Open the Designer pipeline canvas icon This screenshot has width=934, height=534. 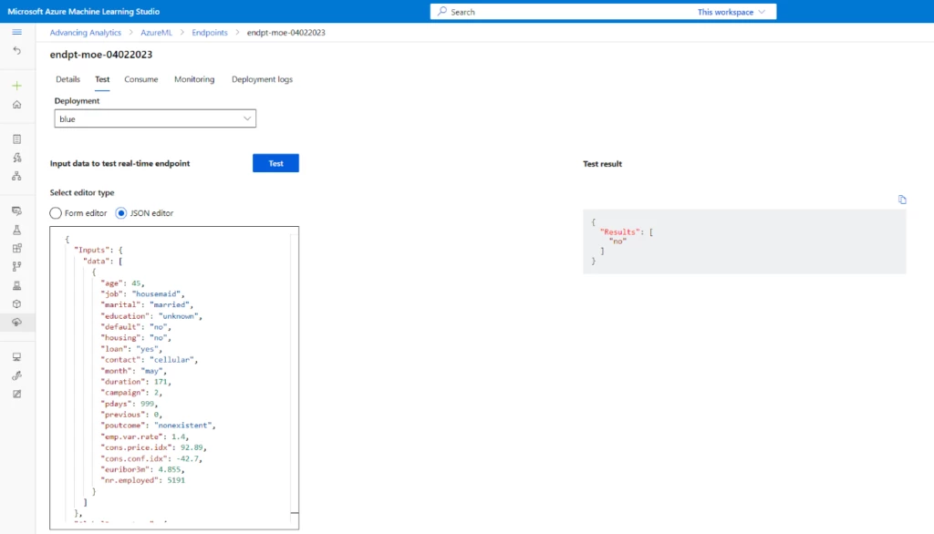(x=17, y=175)
